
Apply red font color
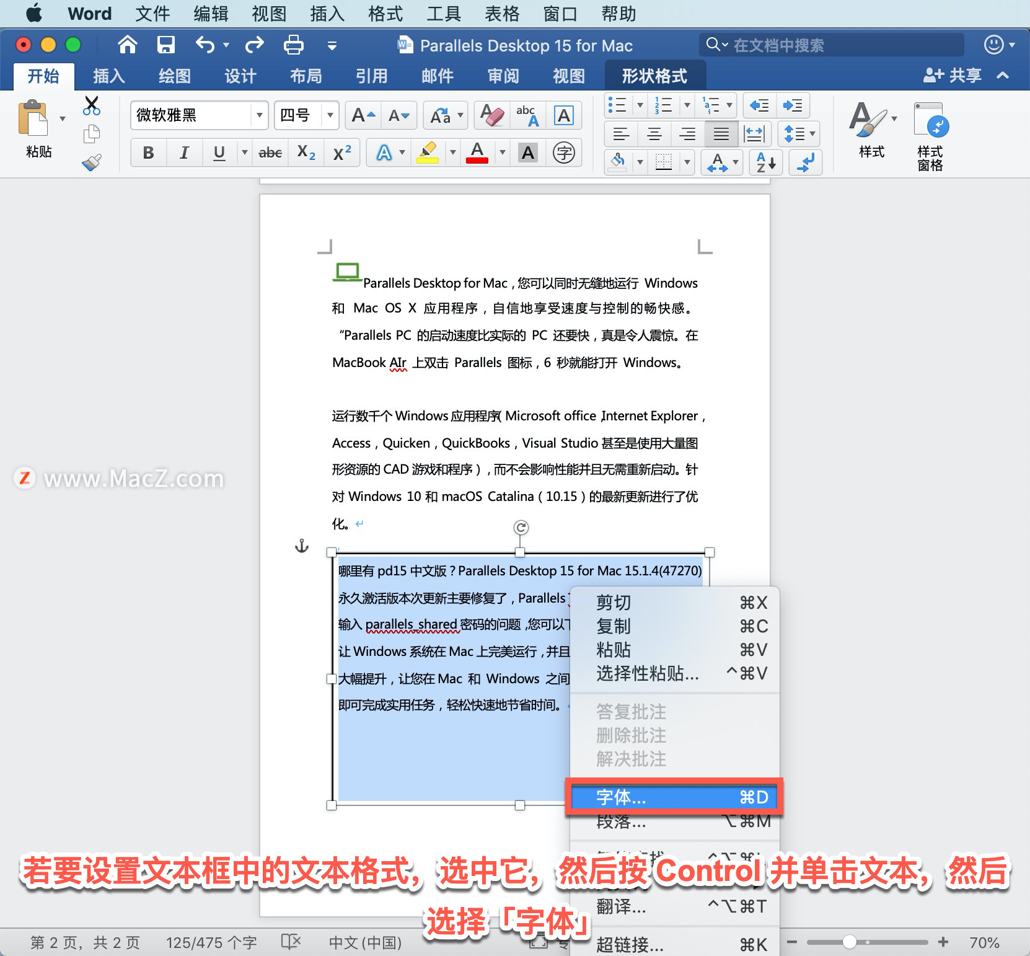click(477, 153)
